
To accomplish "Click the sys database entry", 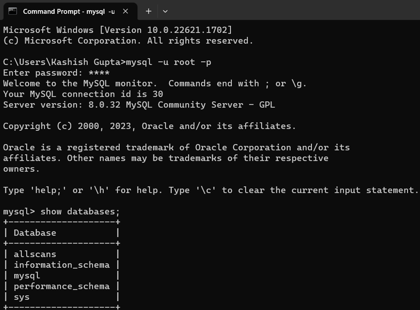I will 21,297.
